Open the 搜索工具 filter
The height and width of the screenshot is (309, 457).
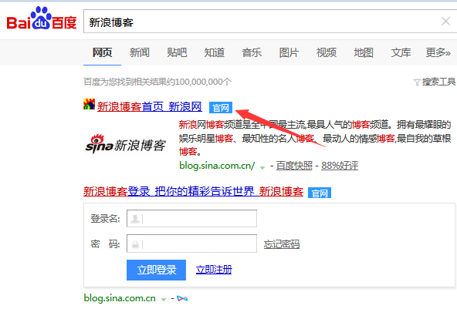(x=435, y=82)
